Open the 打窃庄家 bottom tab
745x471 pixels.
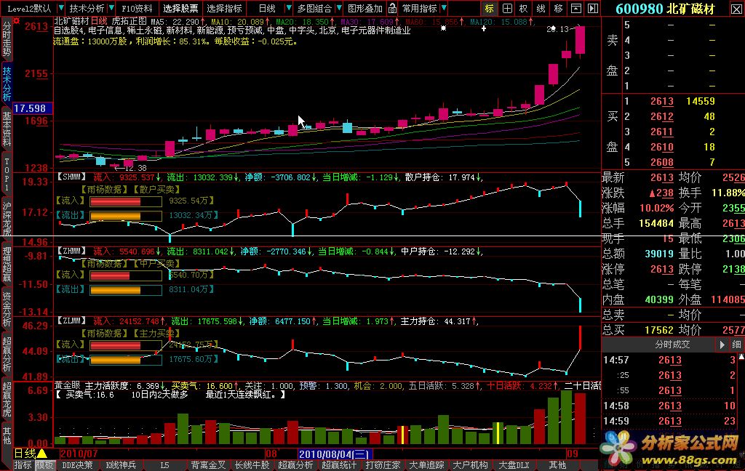click(x=383, y=465)
